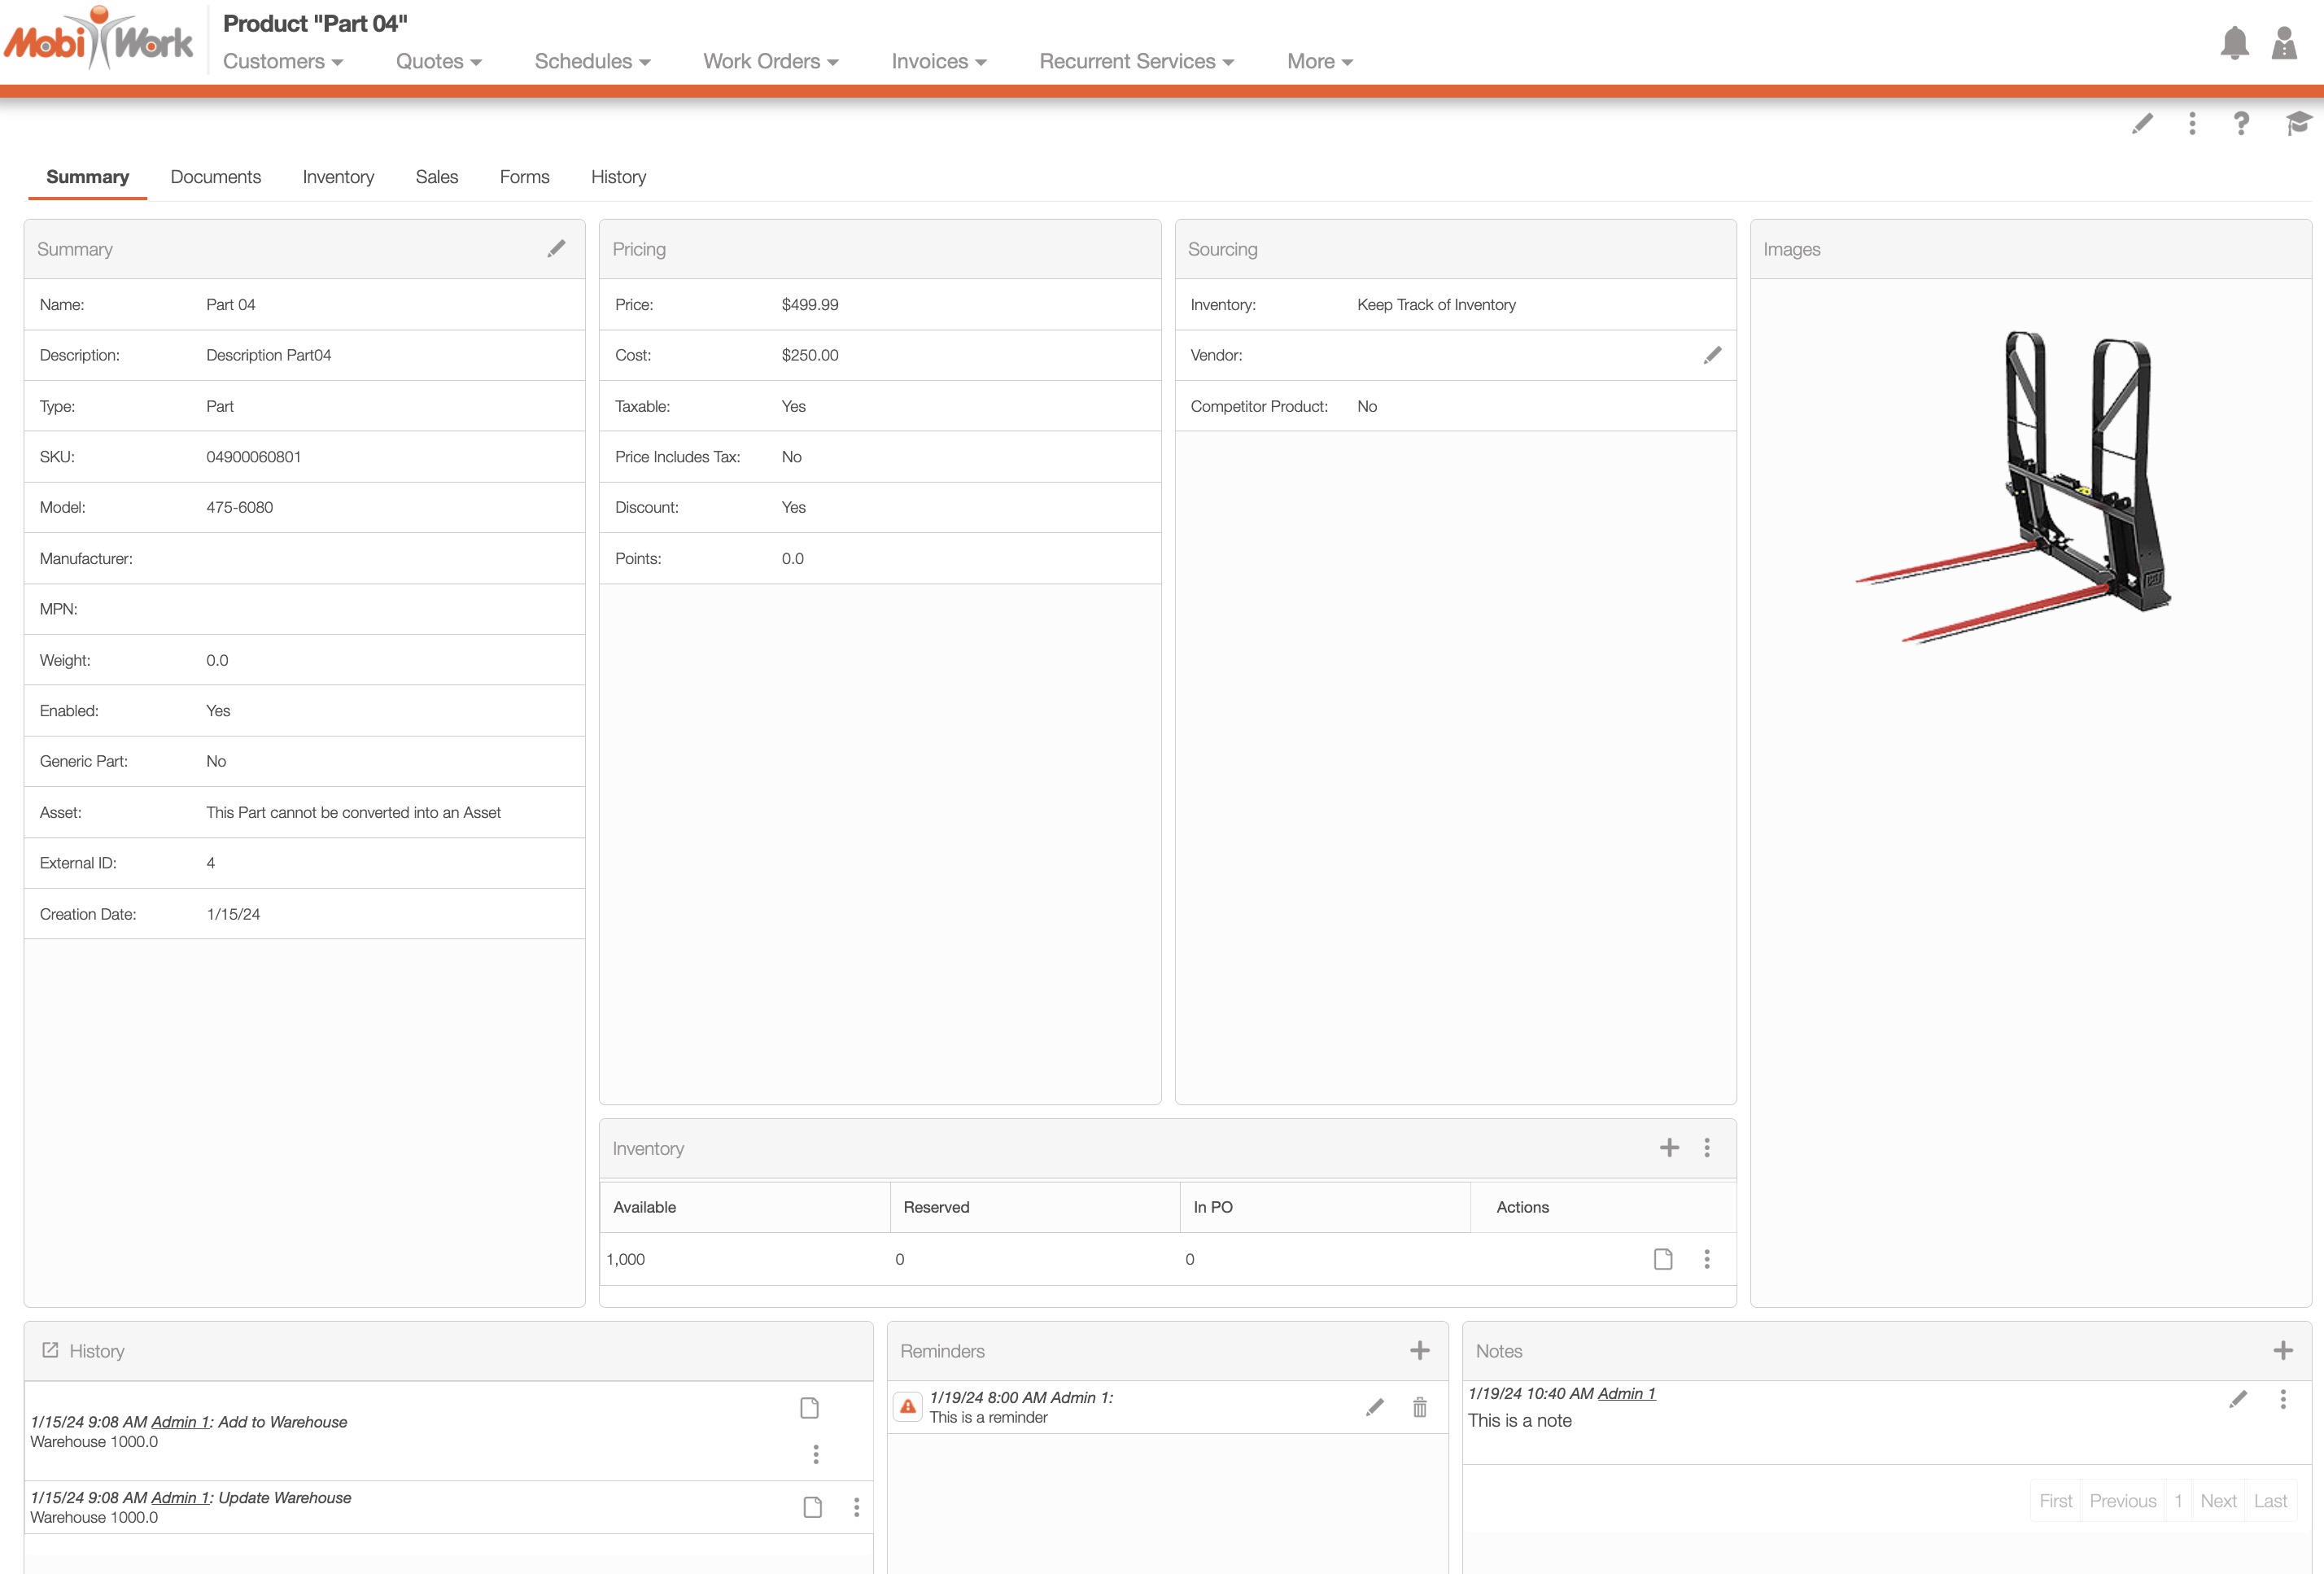Expand the Customers dropdown menu

coord(283,62)
